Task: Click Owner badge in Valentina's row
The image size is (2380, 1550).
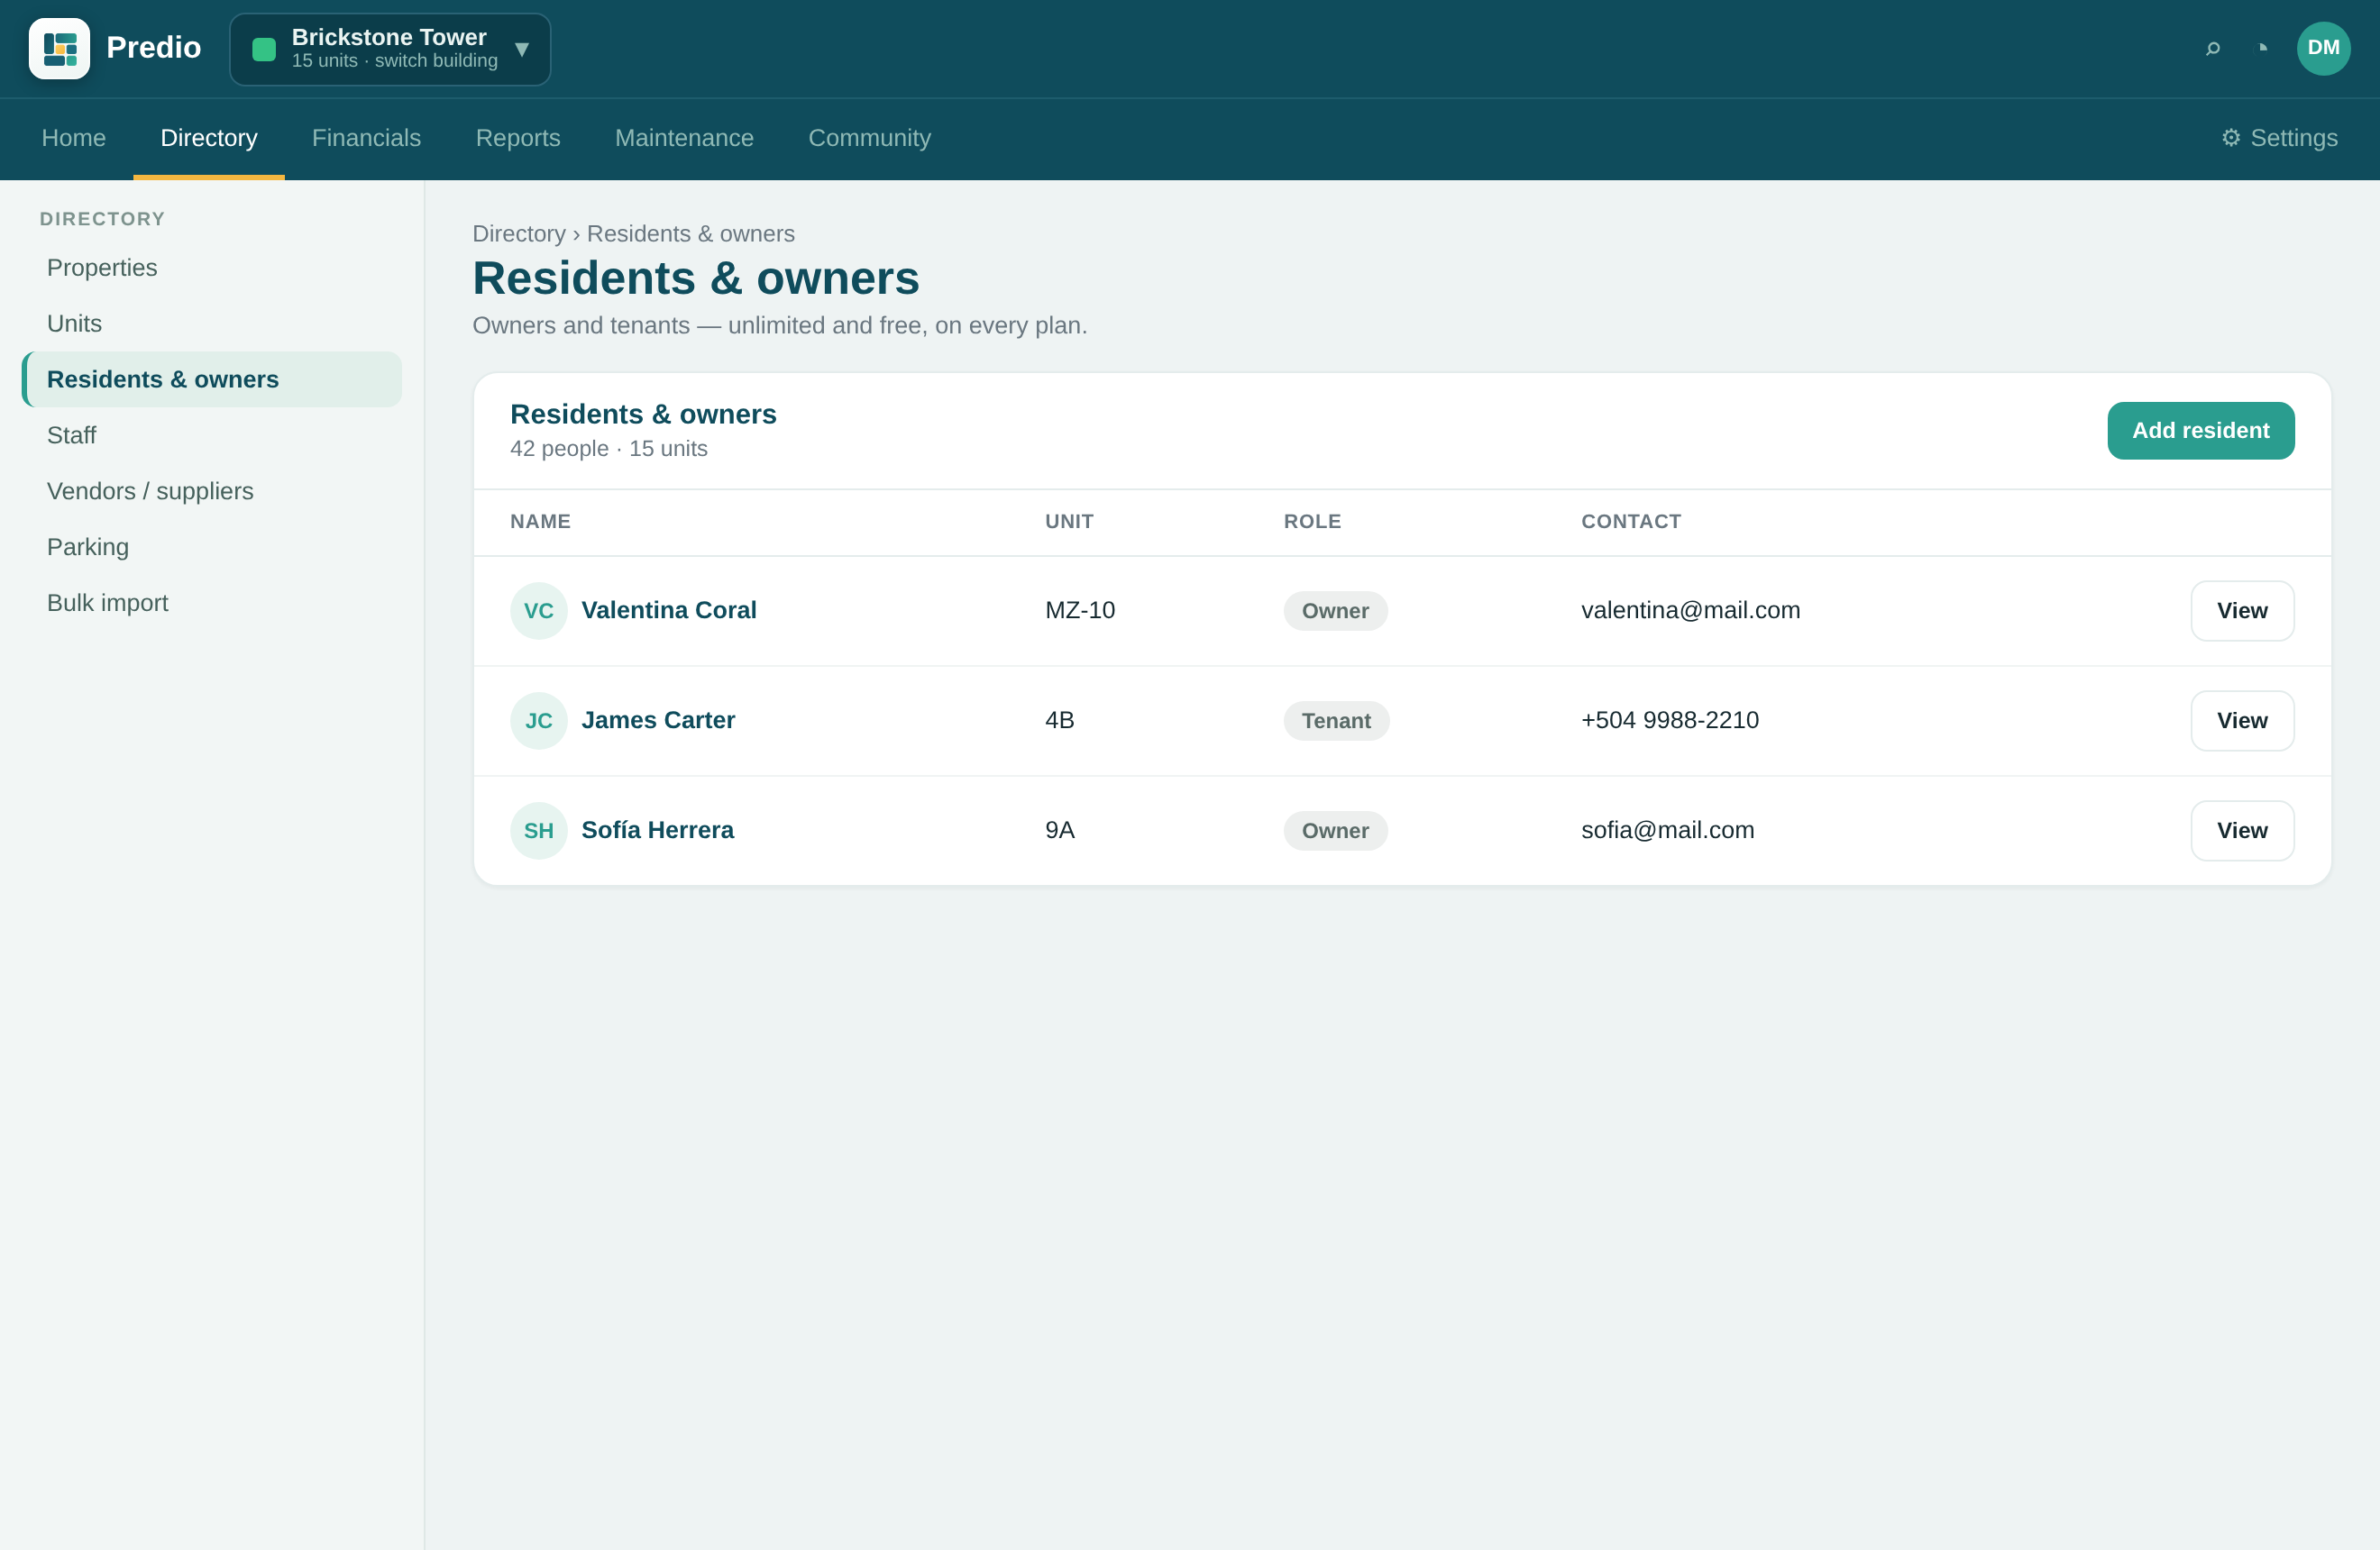Action: [1335, 611]
